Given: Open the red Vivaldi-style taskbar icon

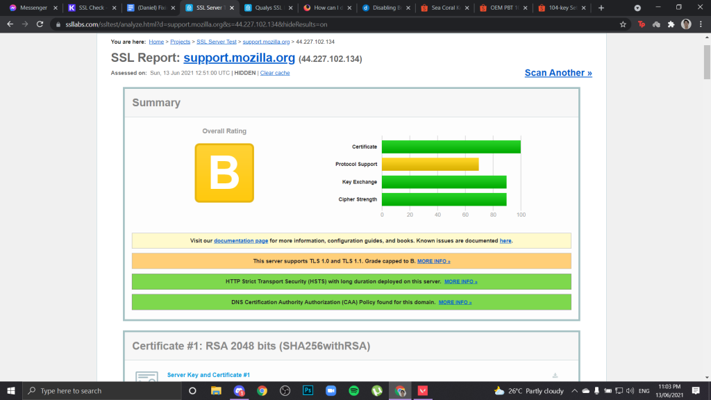Looking at the screenshot, I should coord(423,390).
